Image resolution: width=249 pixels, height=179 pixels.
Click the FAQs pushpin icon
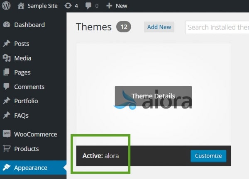[x=7, y=115]
